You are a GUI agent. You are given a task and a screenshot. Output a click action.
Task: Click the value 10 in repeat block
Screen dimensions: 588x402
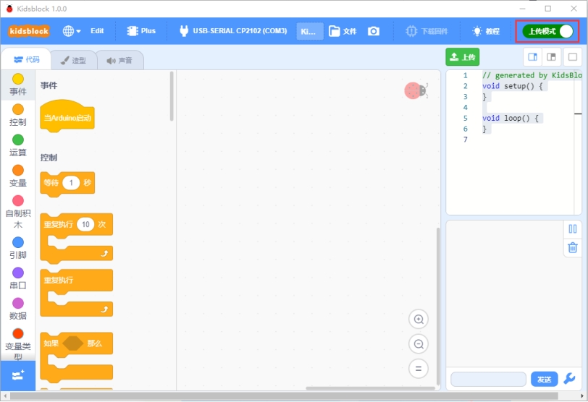pyautogui.click(x=85, y=224)
